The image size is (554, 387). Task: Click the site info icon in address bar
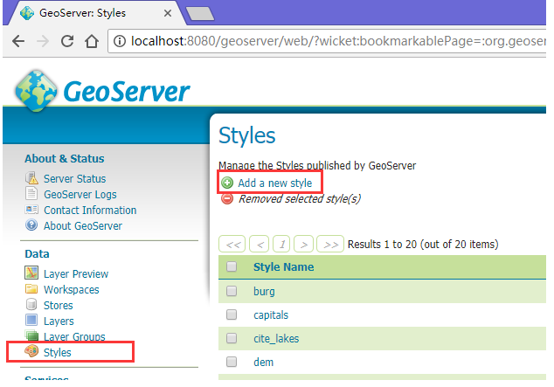(x=120, y=41)
